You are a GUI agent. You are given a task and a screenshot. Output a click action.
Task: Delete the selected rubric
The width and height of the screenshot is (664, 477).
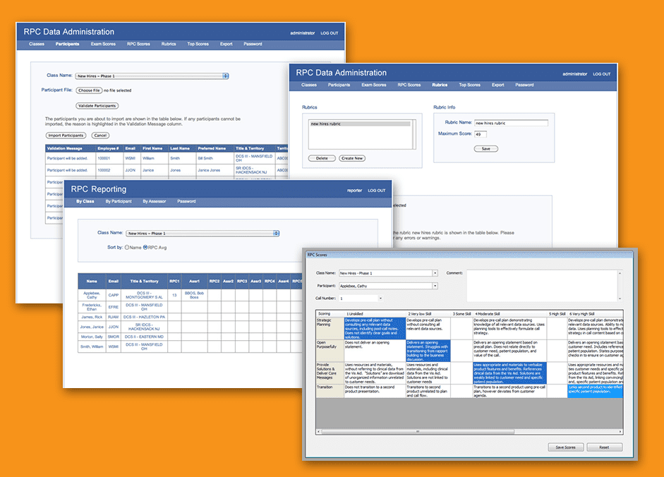[322, 159]
